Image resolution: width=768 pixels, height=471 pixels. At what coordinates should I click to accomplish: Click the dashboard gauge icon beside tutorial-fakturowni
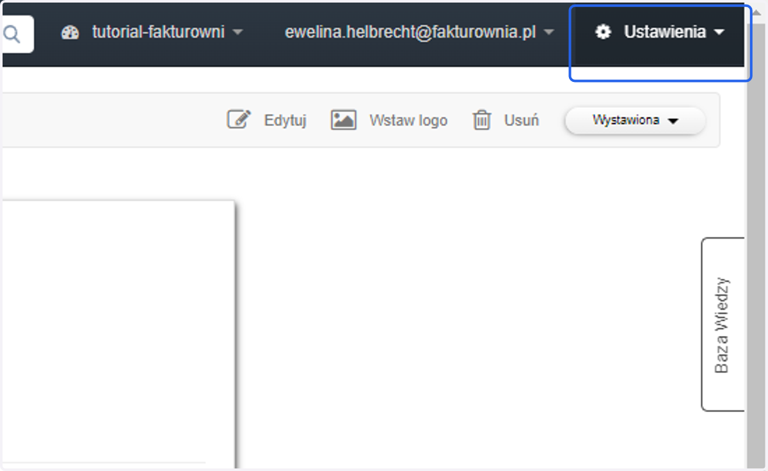(70, 33)
